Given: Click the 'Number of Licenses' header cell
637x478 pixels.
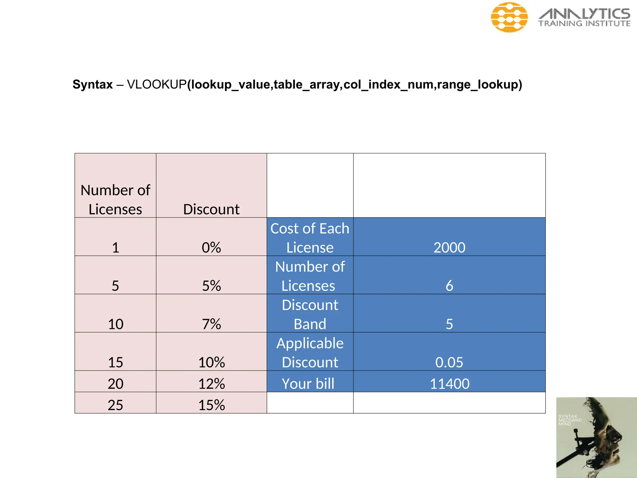Looking at the screenshot, I should pos(115,185).
